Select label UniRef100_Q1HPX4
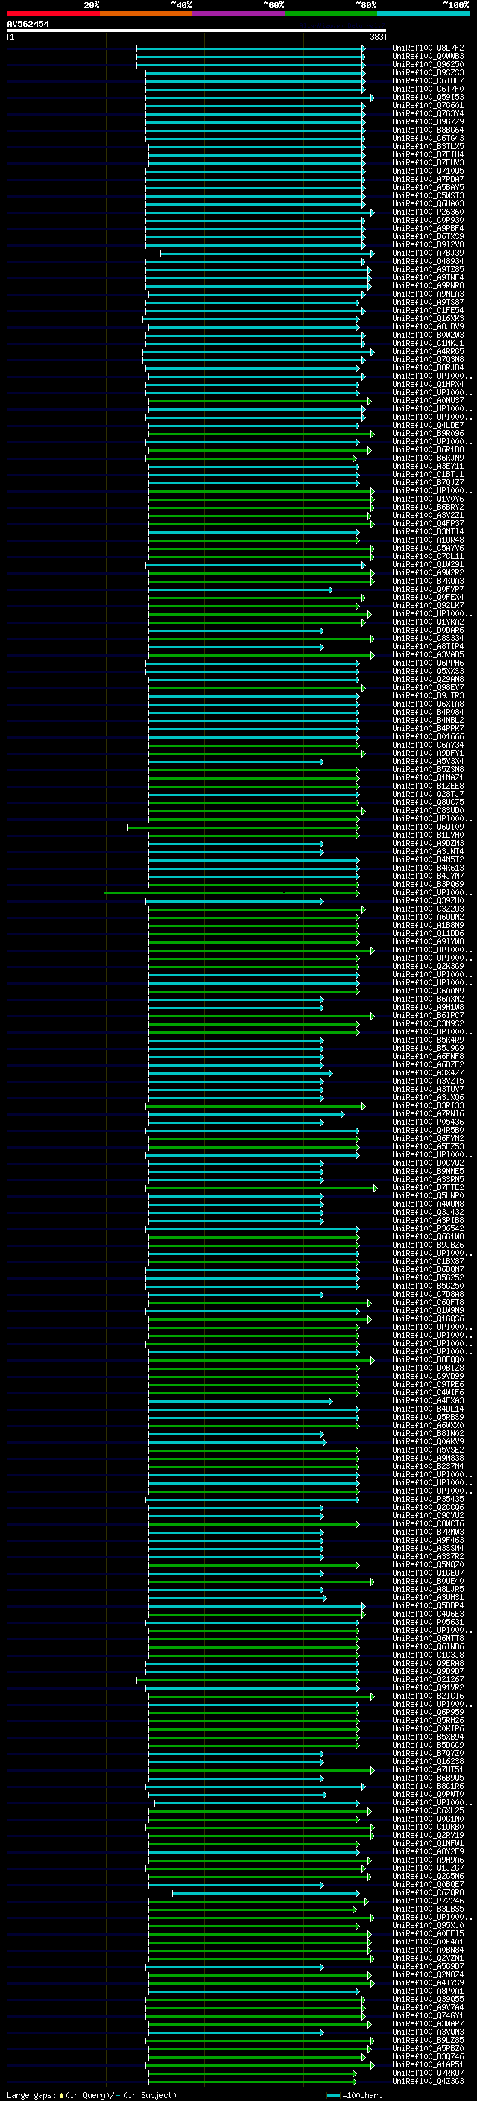The image size is (477, 2101). (x=428, y=384)
